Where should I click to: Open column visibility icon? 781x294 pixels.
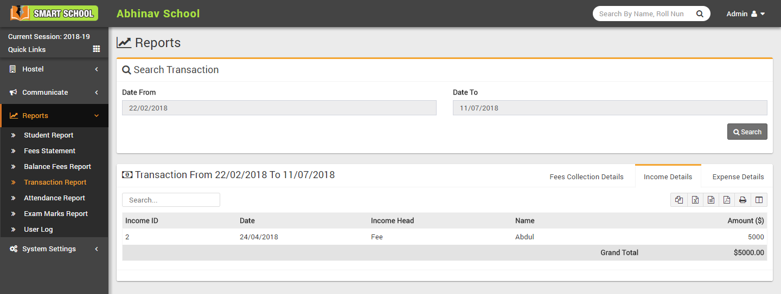pyautogui.click(x=759, y=200)
